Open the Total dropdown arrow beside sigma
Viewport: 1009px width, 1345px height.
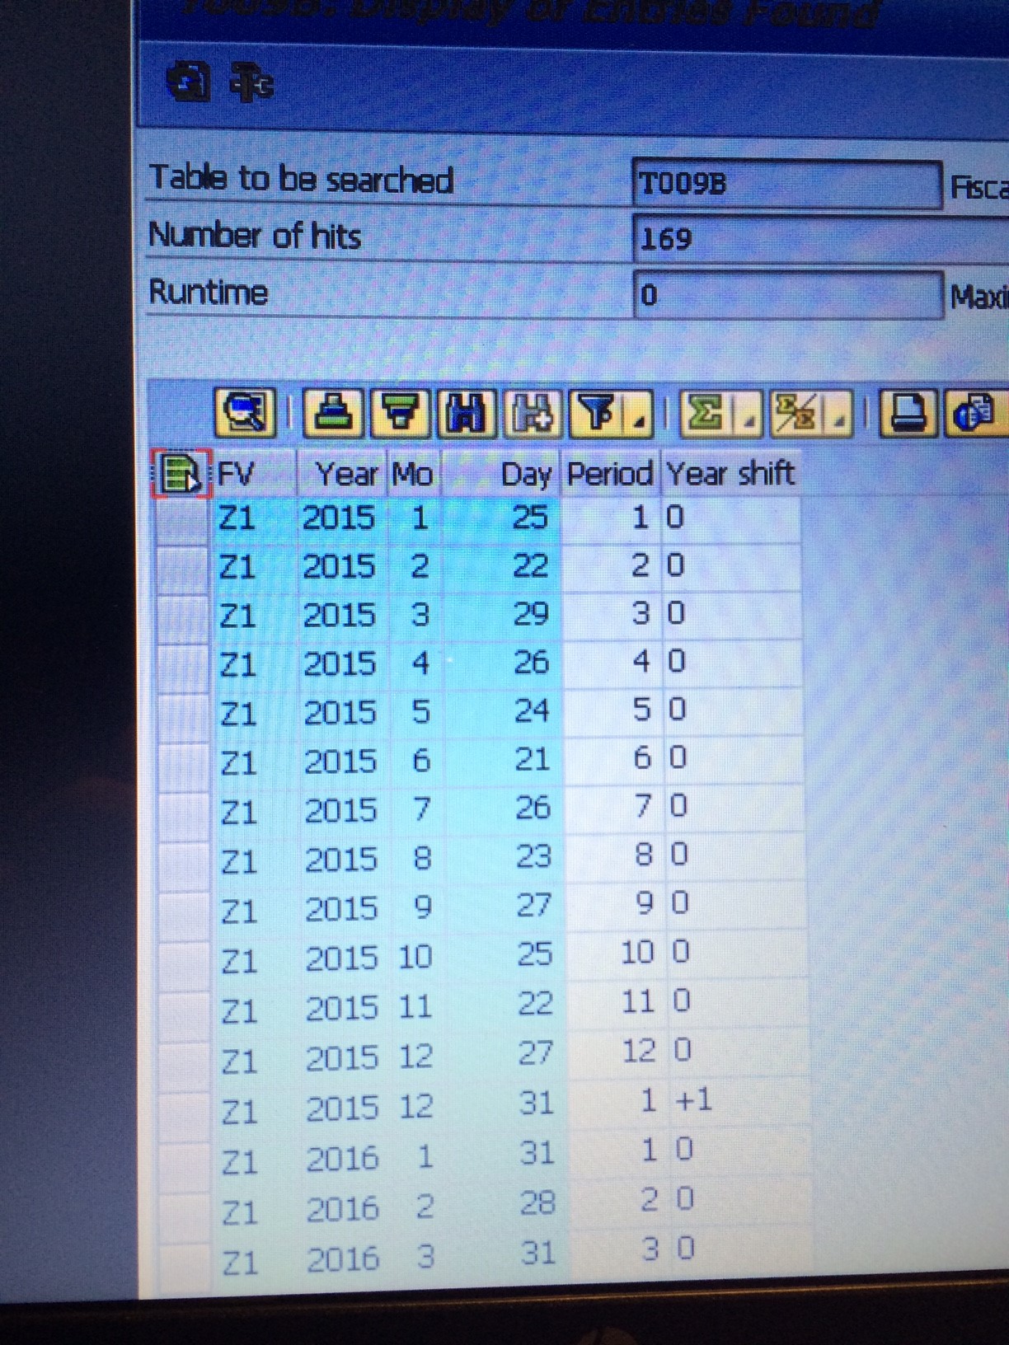[x=748, y=420]
